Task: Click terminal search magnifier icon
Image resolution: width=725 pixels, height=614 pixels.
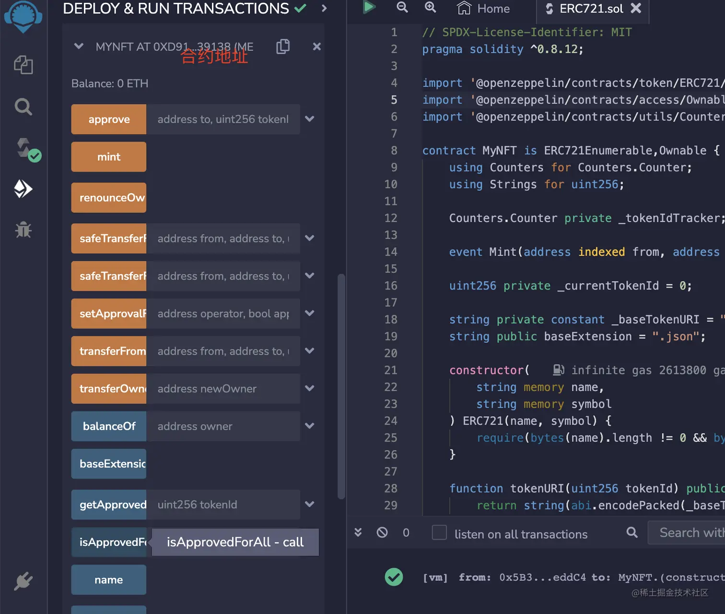Action: 632,532
